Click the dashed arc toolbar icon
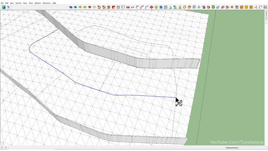Image resolution: width=268 pixels, height=151 pixels. pos(260,7)
